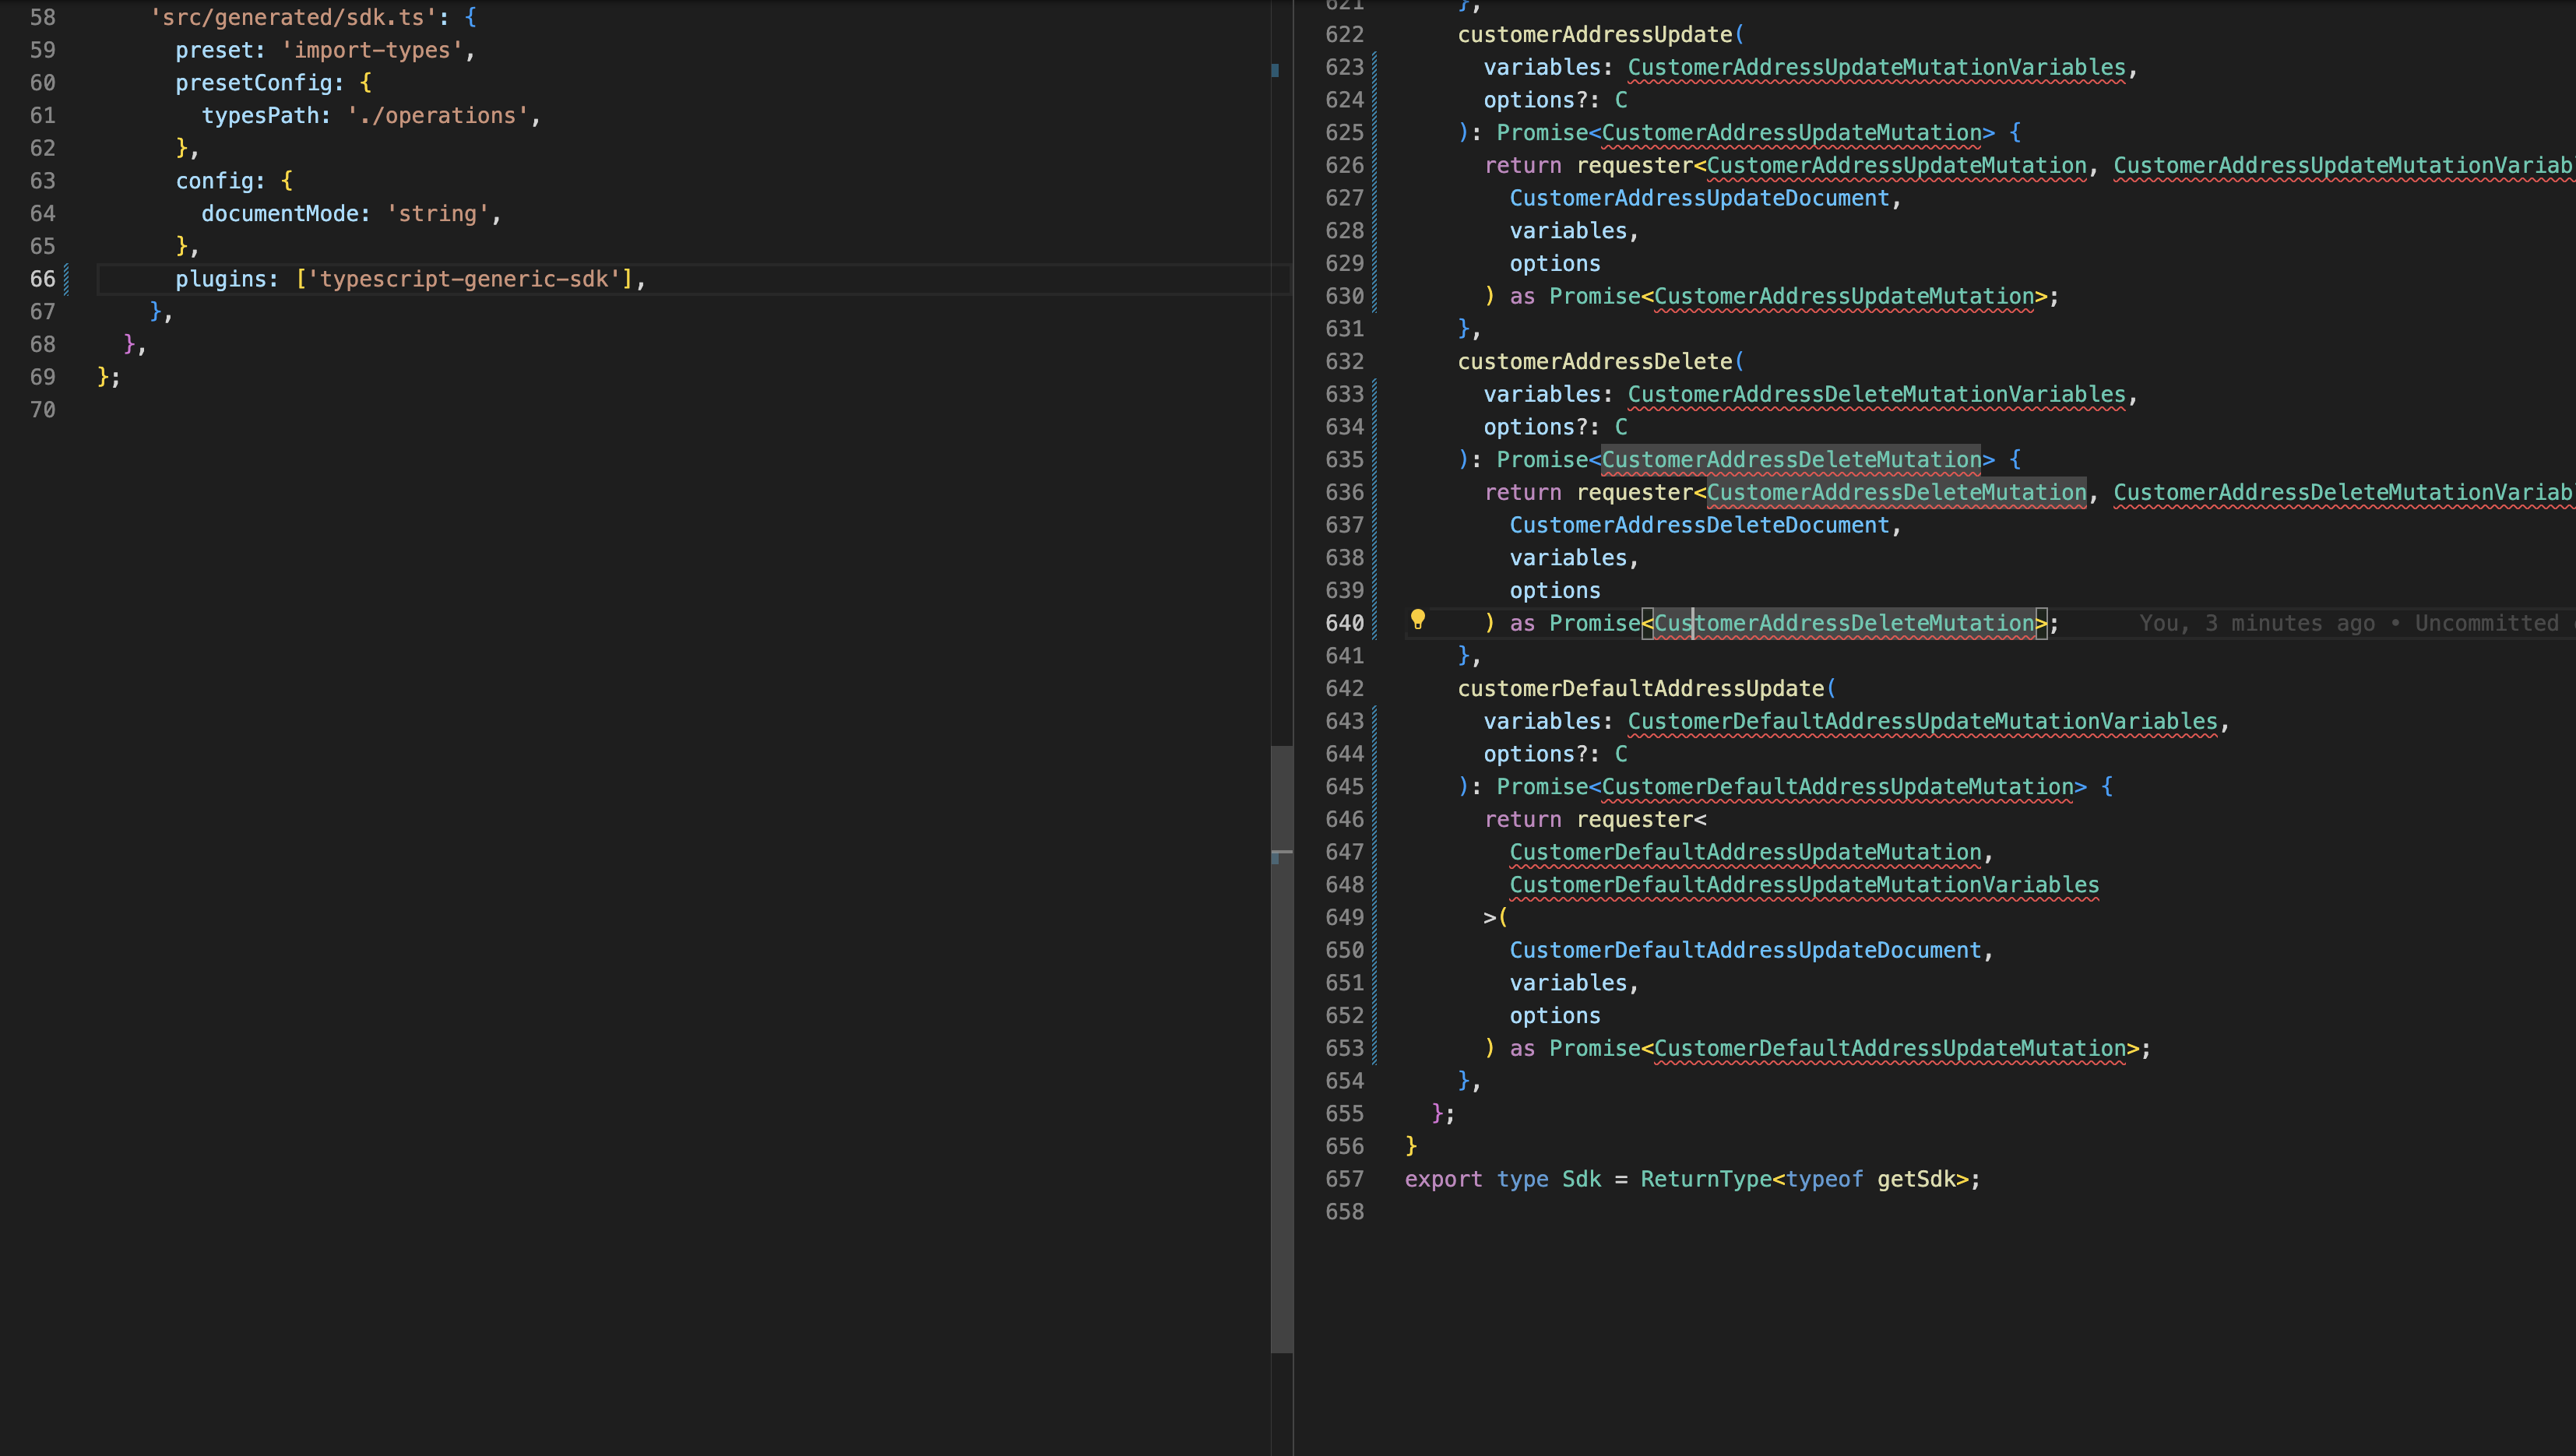The width and height of the screenshot is (2576, 1456).
Task: Click the 'typescript-generic-sdk' plugin string
Action: coord(463,279)
